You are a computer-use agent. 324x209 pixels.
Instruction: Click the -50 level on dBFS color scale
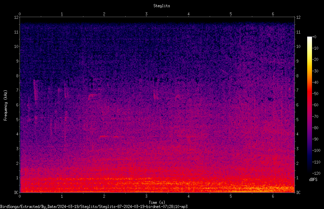(x=315, y=94)
